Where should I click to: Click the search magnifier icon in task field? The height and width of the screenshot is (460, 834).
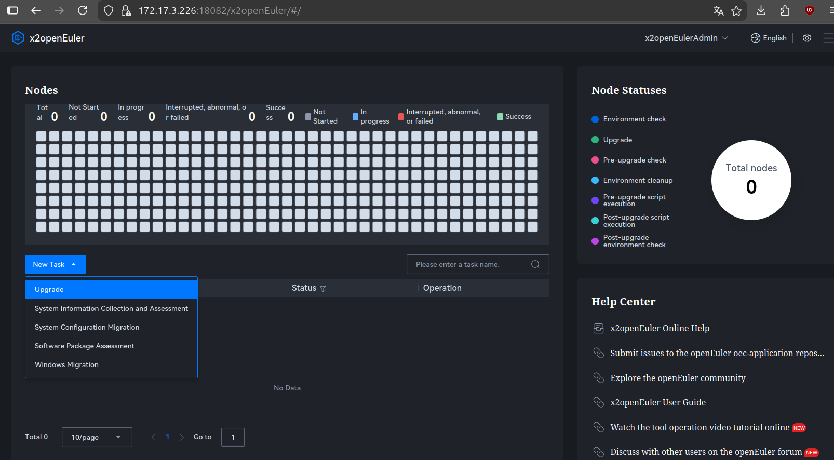(x=535, y=264)
